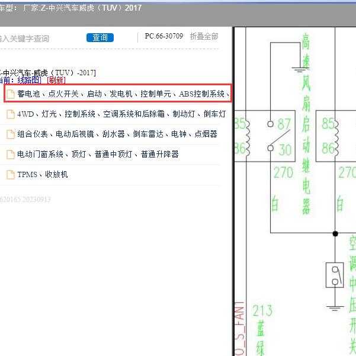This screenshot has height=356, width=356.
Task: Click document icon beside 组合仪表 entry
Action: point(11,134)
